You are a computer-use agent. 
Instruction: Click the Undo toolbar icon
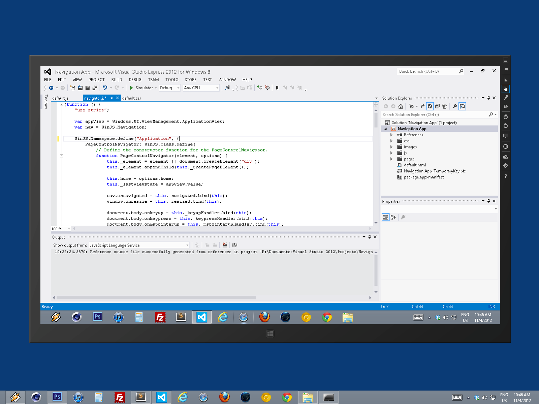point(105,88)
